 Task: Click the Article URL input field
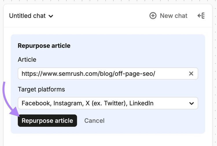[x=108, y=74]
